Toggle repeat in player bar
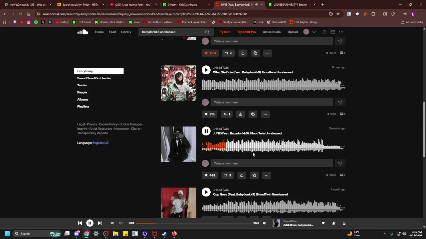Viewport: 426px width, 239px height. (121, 223)
